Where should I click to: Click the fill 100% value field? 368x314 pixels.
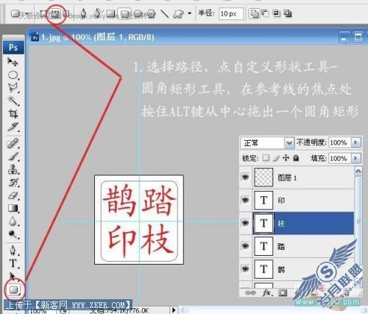coord(339,158)
